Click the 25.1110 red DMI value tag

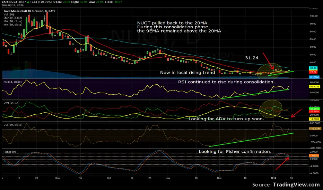315,112
